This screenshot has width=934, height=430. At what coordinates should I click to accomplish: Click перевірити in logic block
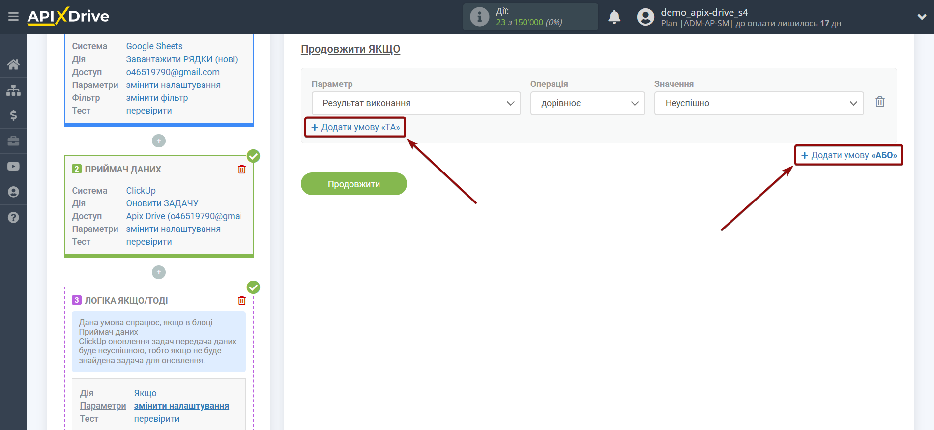(x=157, y=419)
